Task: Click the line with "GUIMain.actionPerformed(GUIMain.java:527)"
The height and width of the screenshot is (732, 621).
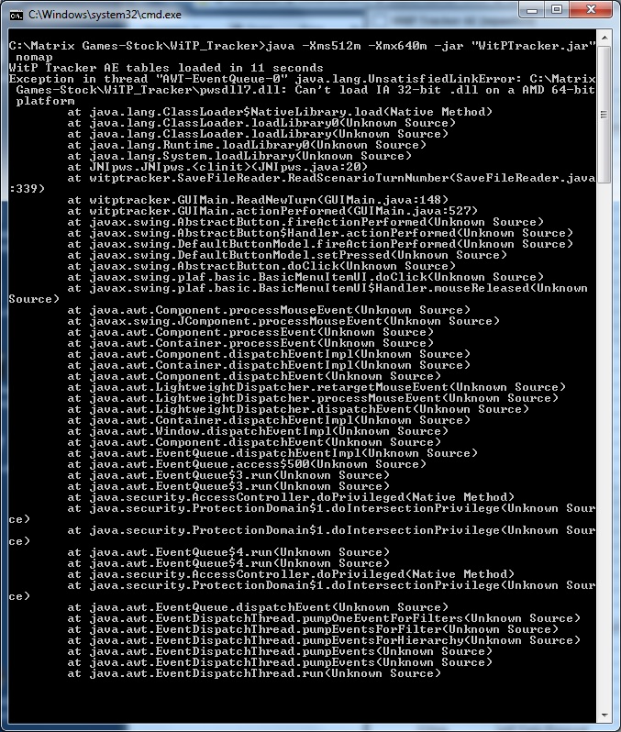Action: point(272,211)
